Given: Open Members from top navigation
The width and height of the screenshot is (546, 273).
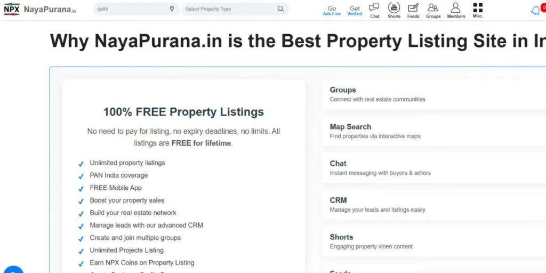Looking at the screenshot, I should [x=456, y=11].
